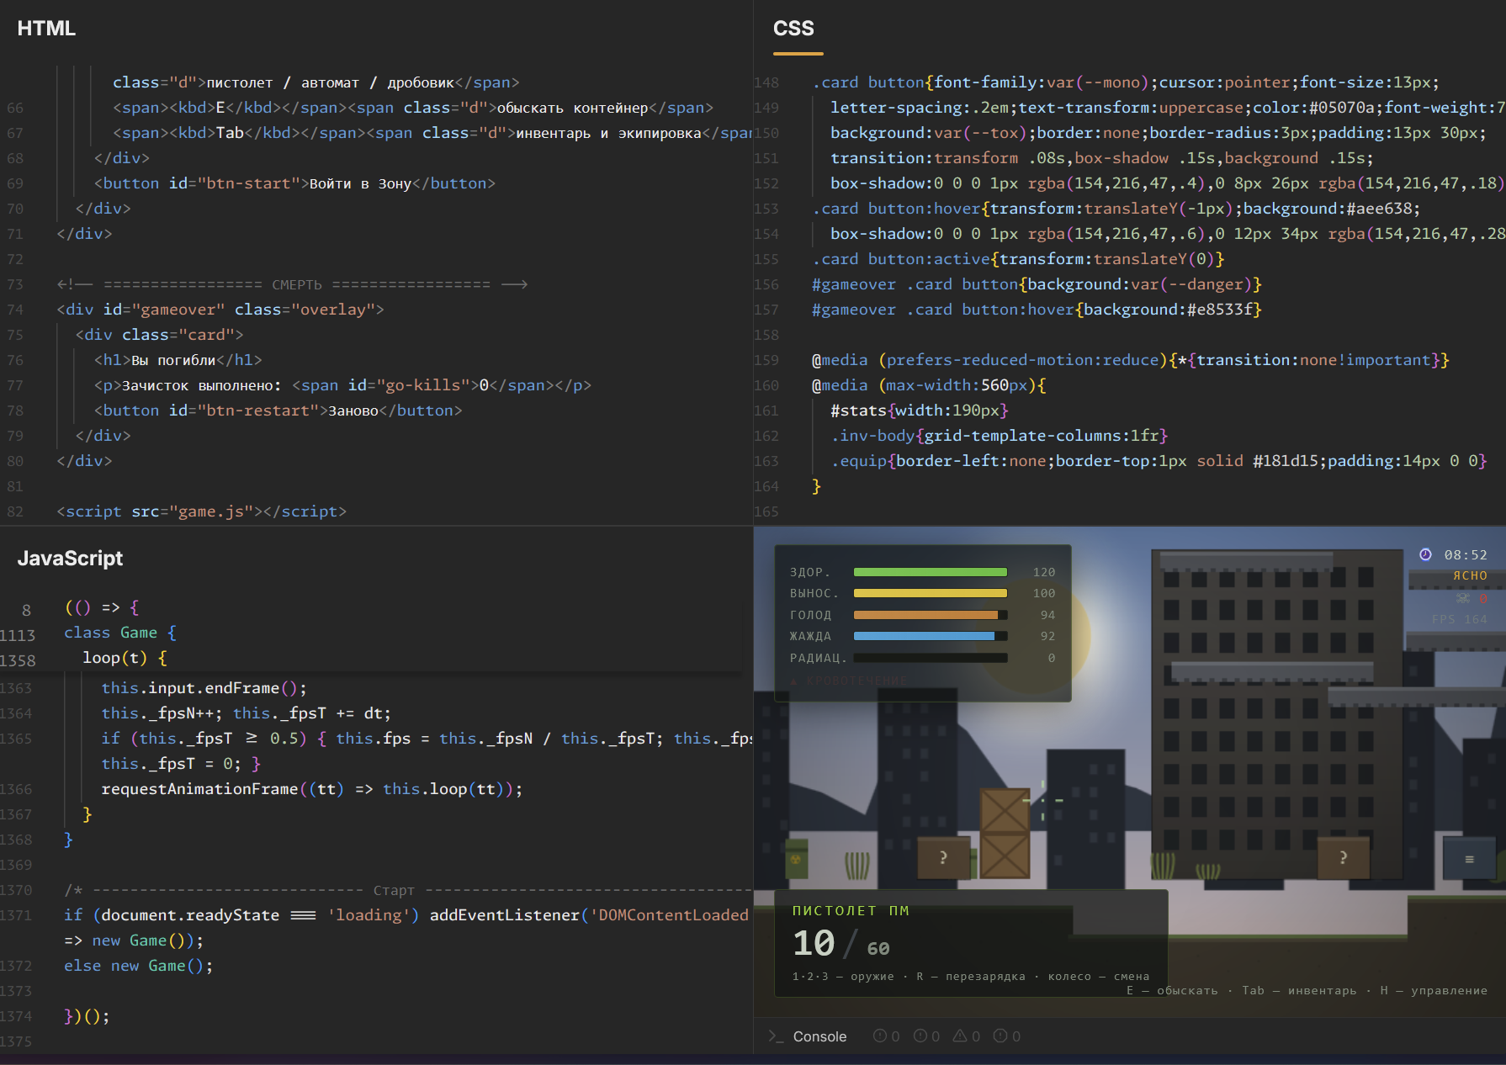This screenshot has height=1065, width=1506.
Task: Click the question-mark crate at the tall building's base
Action: coord(1343,857)
